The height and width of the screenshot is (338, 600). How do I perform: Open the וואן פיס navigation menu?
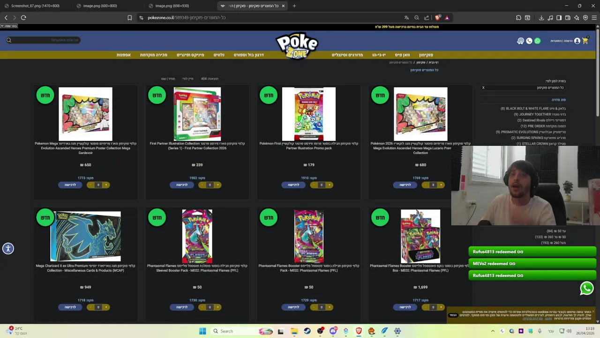402,55
